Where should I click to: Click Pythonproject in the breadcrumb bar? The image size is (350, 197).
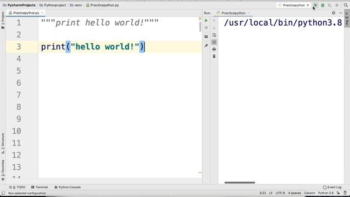pyautogui.click(x=52, y=5)
